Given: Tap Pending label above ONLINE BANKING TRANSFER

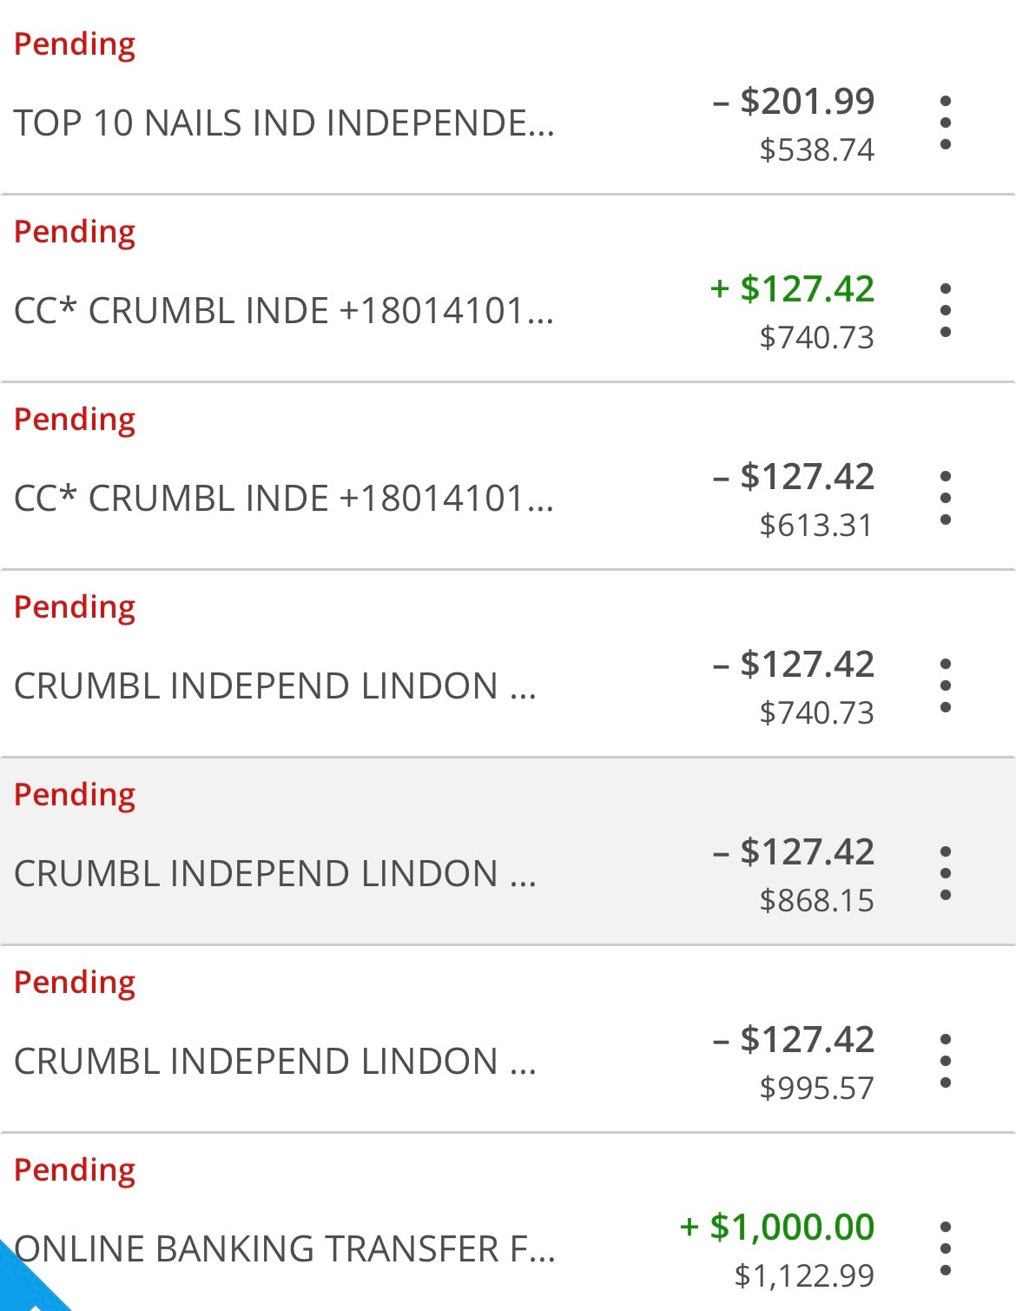Looking at the screenshot, I should (x=75, y=1170).
